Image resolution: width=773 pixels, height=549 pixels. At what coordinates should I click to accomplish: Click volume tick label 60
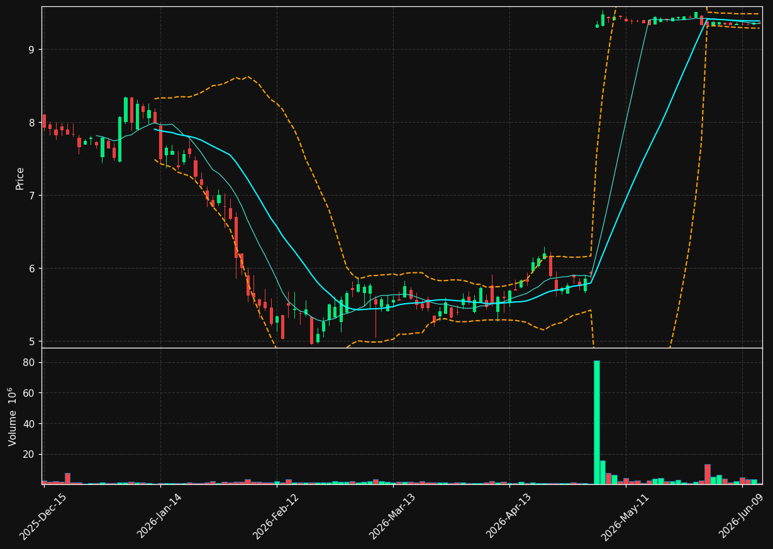29,393
